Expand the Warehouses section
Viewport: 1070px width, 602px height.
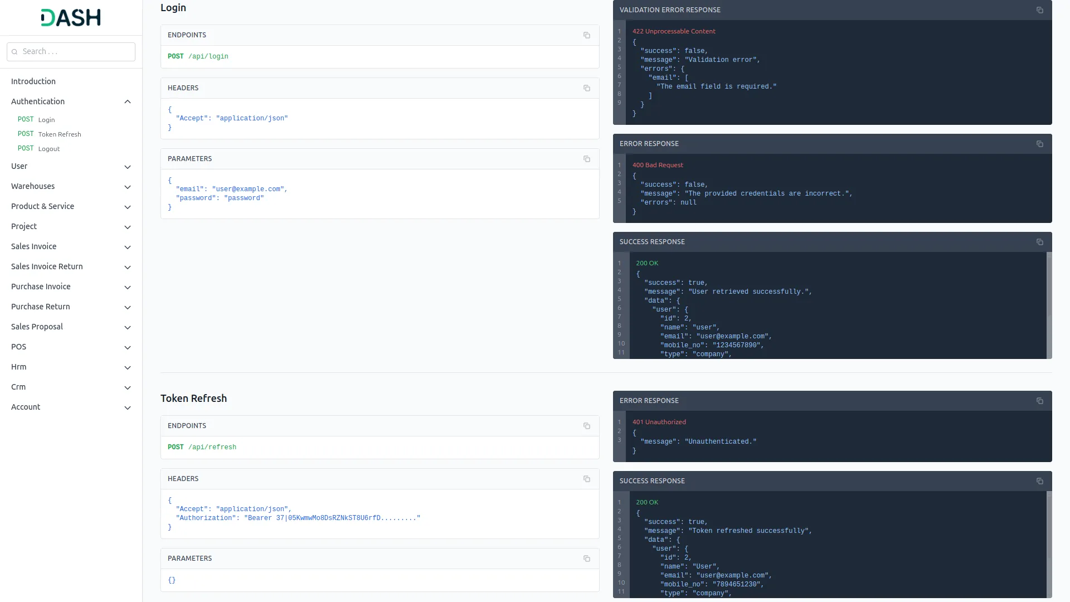pyautogui.click(x=71, y=186)
